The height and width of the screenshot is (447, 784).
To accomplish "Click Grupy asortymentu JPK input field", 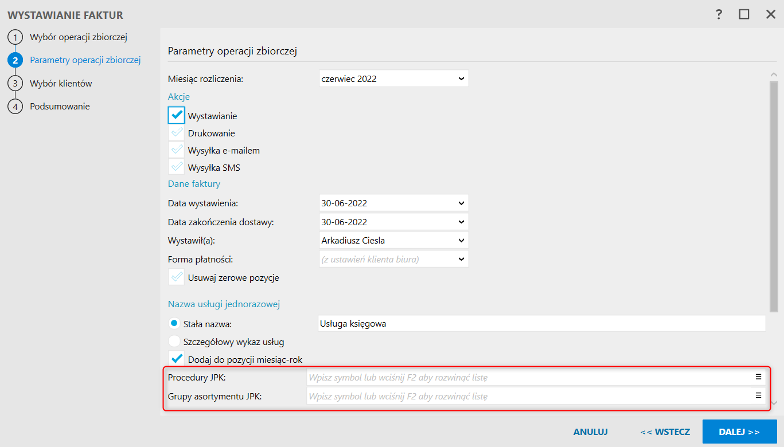I will (536, 396).
